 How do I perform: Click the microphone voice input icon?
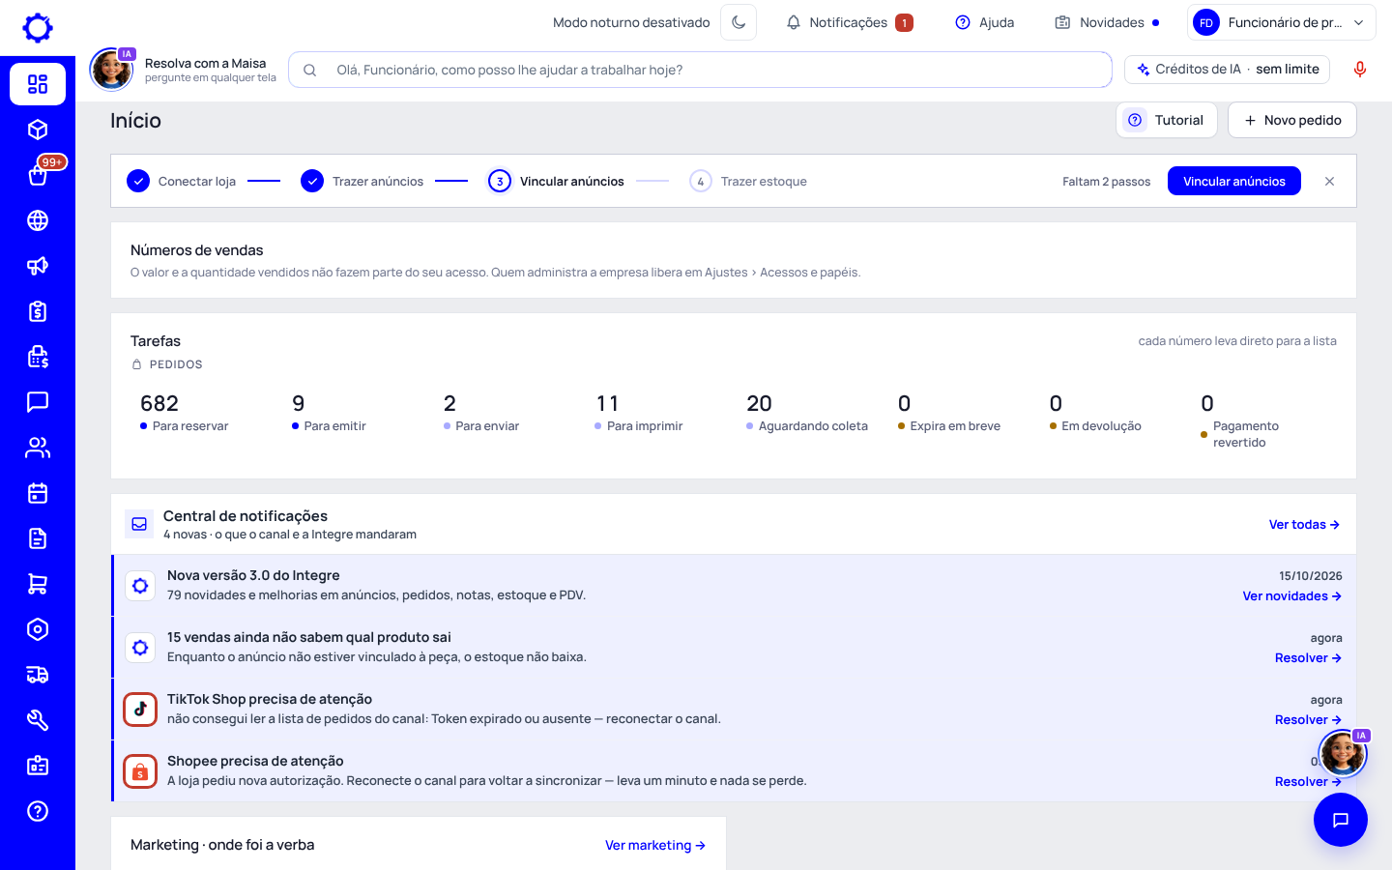pyautogui.click(x=1360, y=70)
